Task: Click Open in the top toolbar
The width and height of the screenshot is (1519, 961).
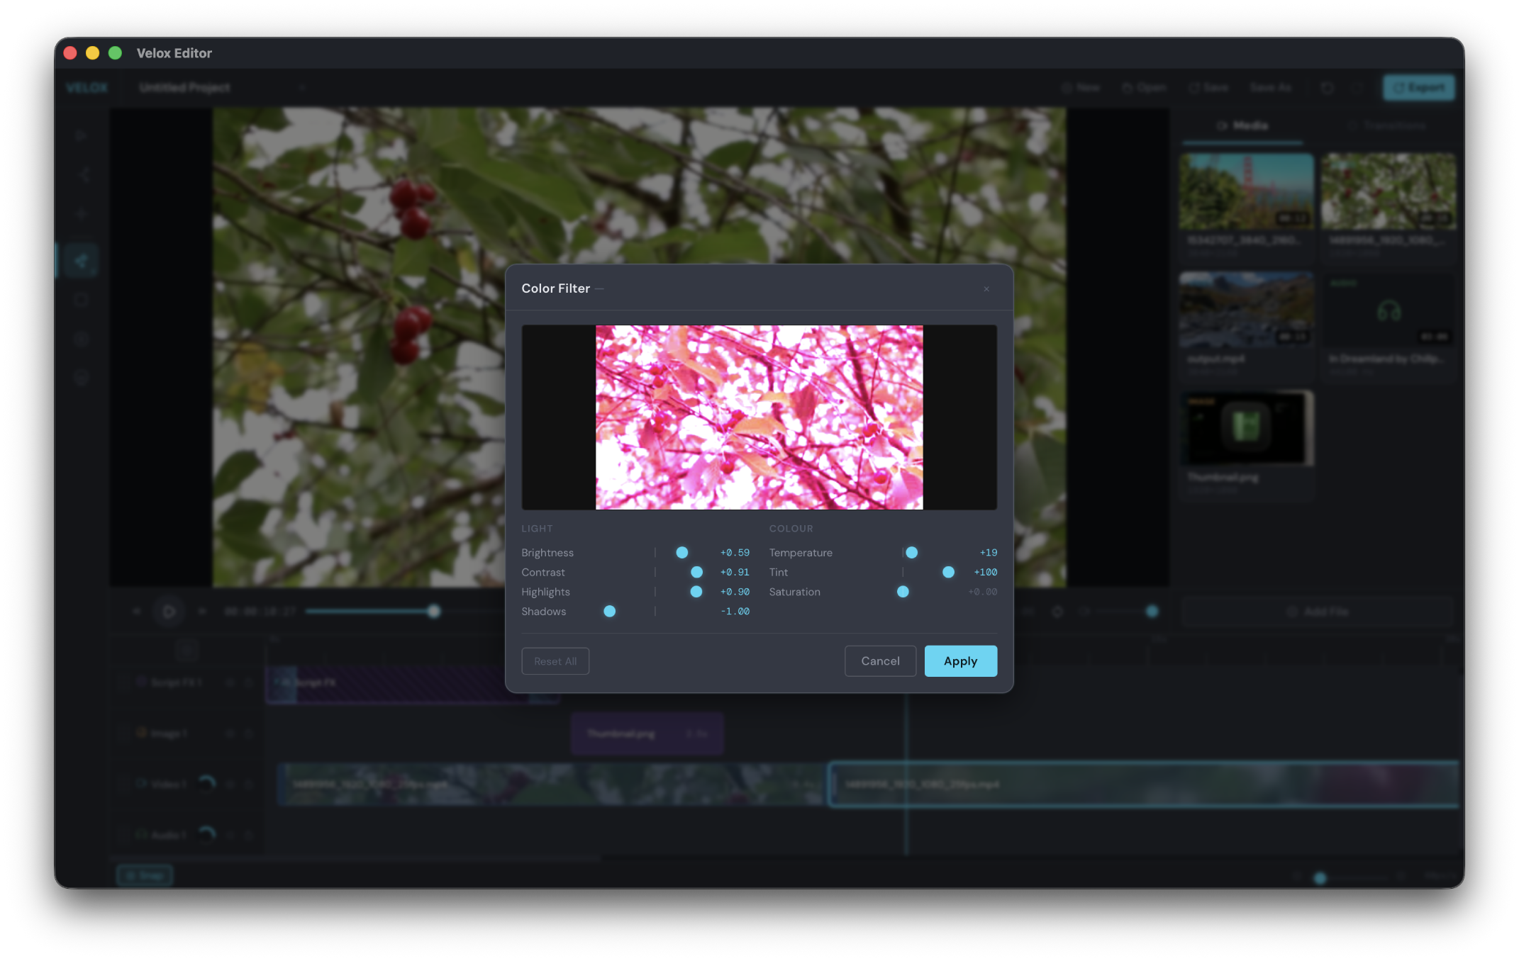Action: coord(1144,88)
